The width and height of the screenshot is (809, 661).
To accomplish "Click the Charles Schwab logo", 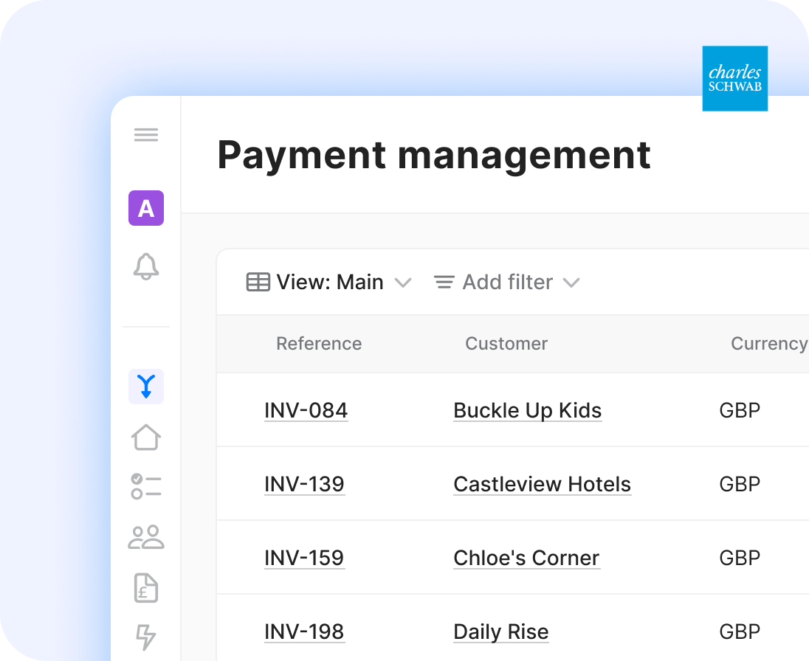I will (734, 78).
